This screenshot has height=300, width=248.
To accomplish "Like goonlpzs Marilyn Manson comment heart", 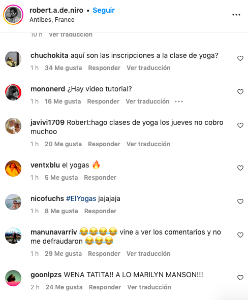I will (240, 278).
